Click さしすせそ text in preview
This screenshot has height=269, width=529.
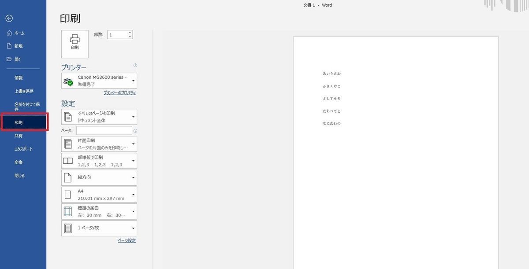[x=332, y=98]
